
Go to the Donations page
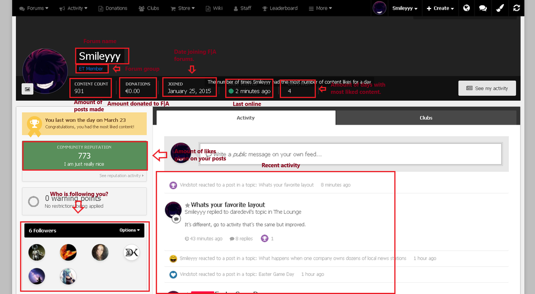click(x=112, y=8)
